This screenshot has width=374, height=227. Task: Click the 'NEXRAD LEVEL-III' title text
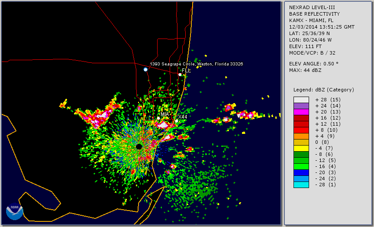pyautogui.click(x=313, y=8)
